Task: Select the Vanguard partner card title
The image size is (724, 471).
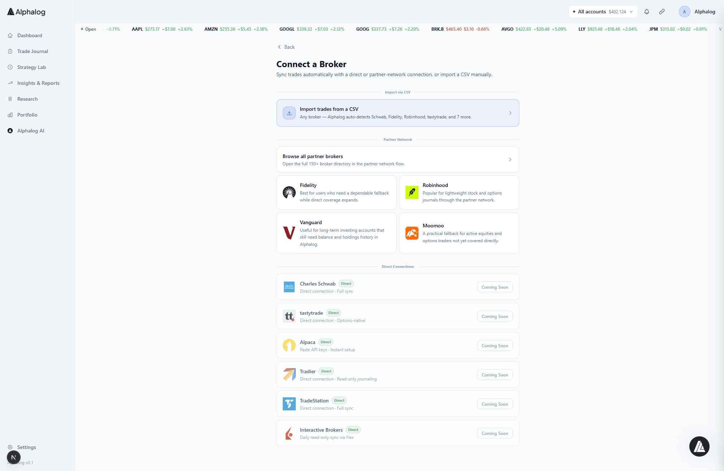Action: [311, 222]
